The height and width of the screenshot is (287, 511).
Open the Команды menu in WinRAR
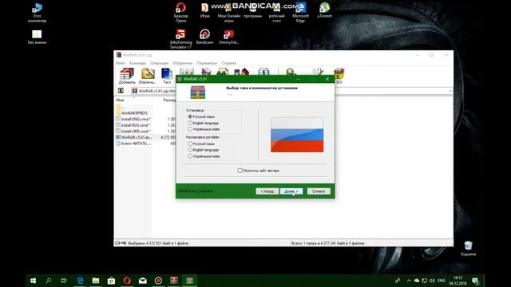137,63
